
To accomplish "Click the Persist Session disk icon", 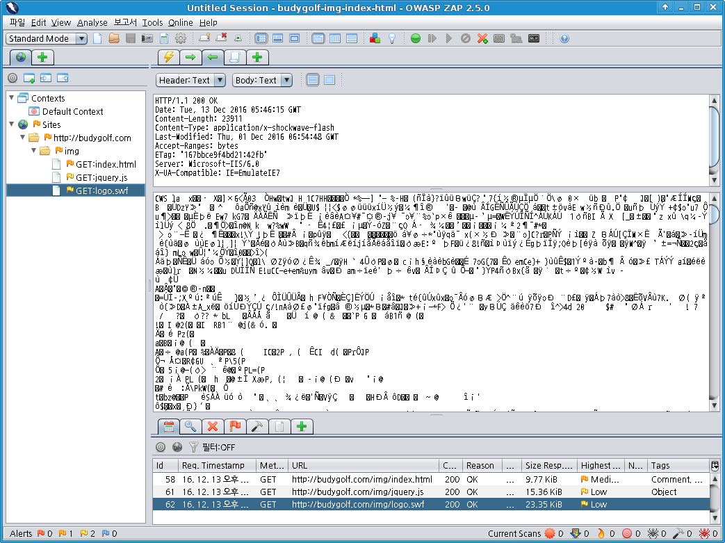I will [131, 38].
